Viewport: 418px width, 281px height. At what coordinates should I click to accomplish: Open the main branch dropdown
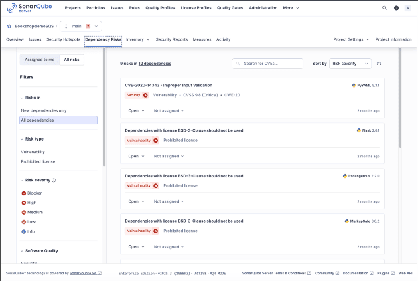(x=81, y=26)
